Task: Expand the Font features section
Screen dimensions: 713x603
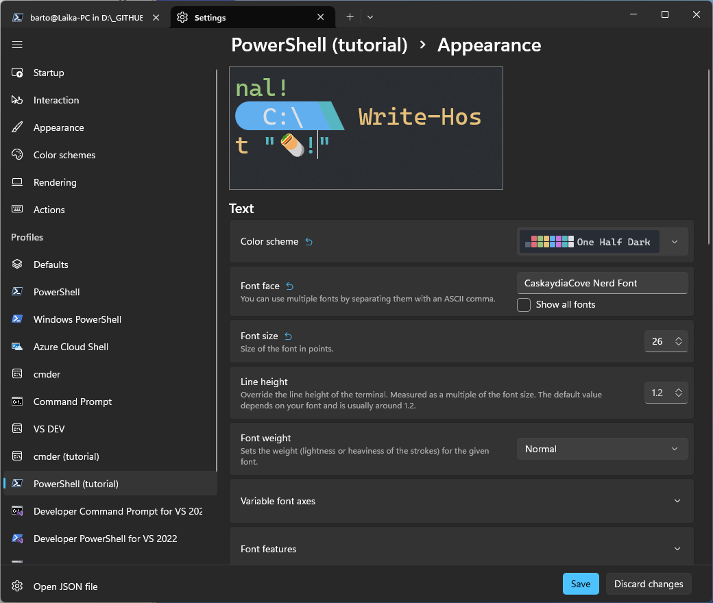Action: point(461,549)
